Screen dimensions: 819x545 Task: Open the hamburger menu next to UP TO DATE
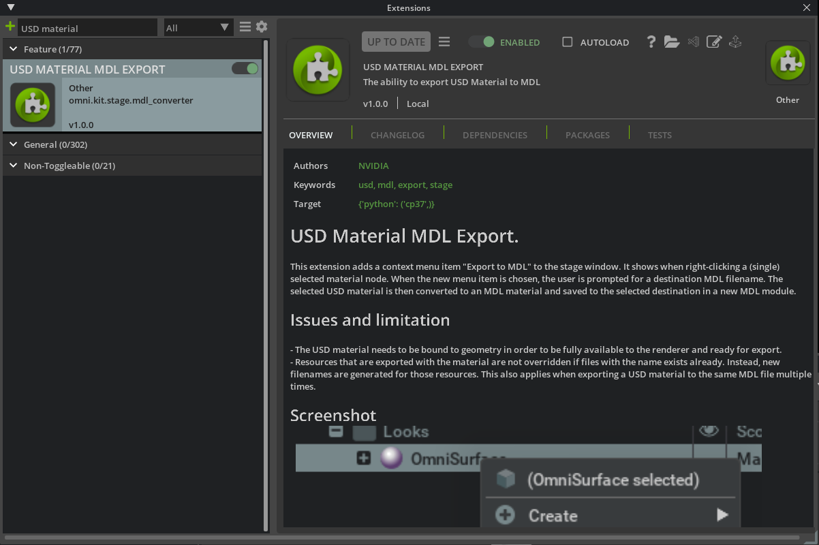(444, 42)
